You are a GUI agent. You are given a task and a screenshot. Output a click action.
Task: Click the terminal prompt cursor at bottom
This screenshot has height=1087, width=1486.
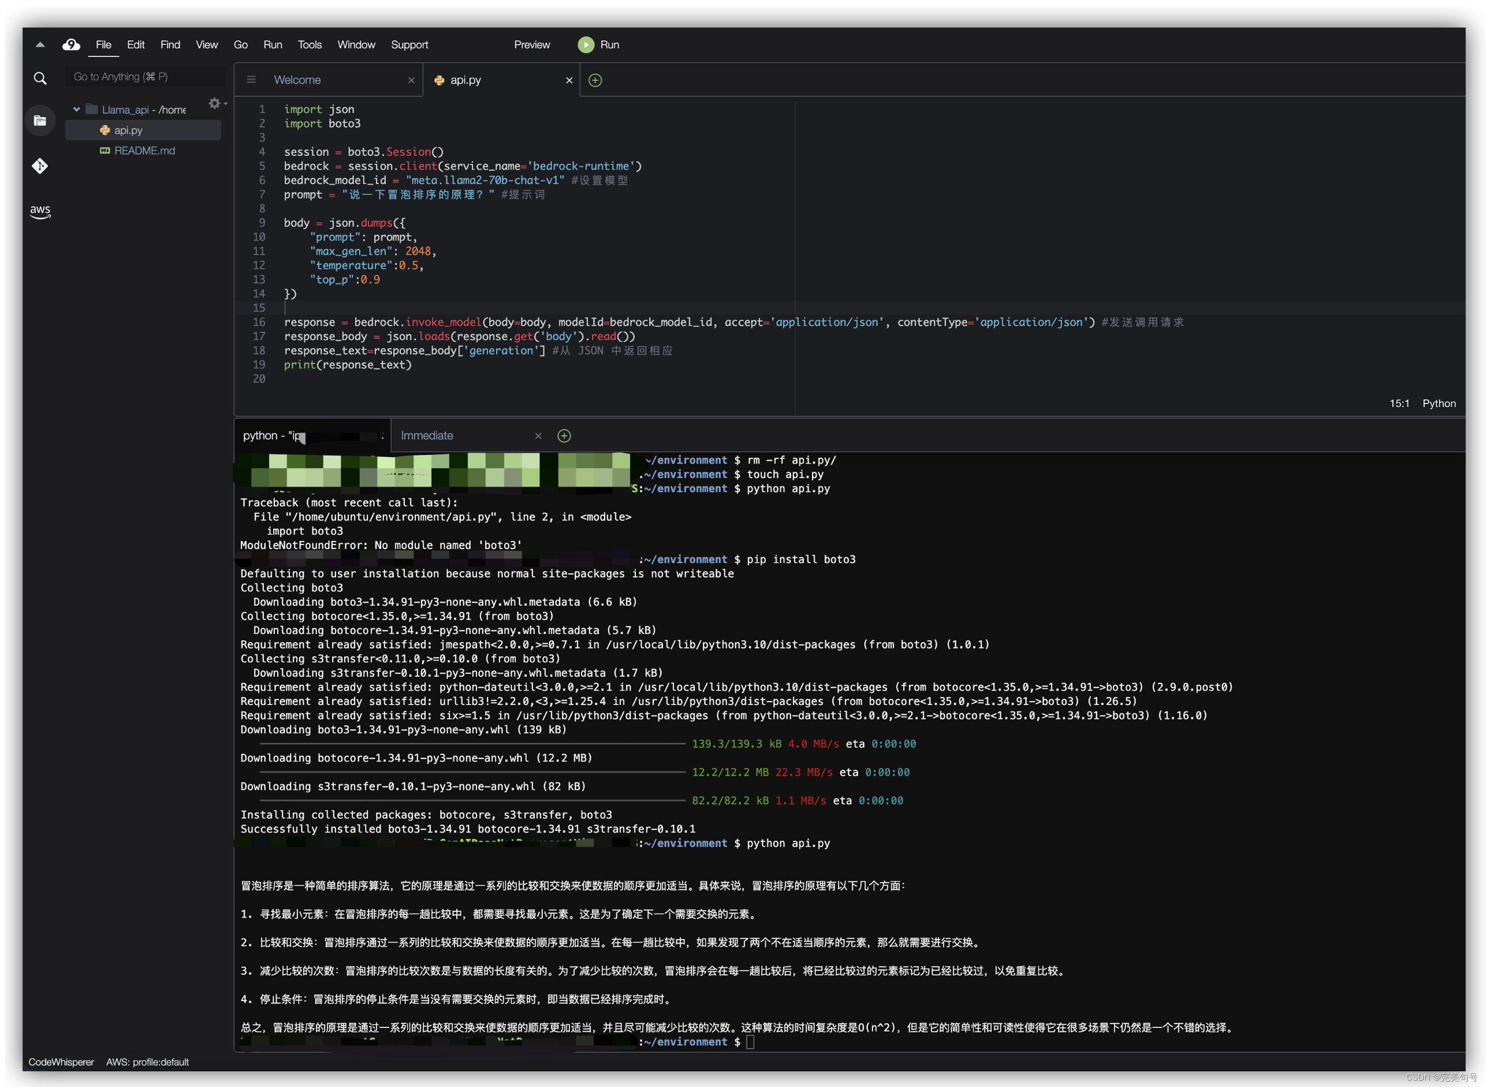(750, 1042)
